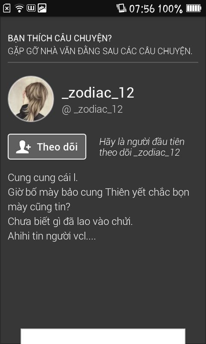Tap the SIM card missing status icon
Viewport: 206px width, 344px height.
click(x=7, y=8)
